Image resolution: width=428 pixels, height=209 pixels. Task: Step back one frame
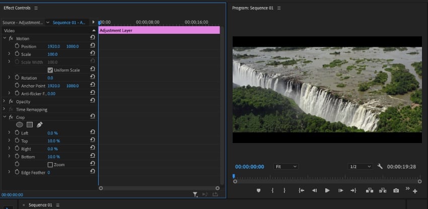[314, 190]
